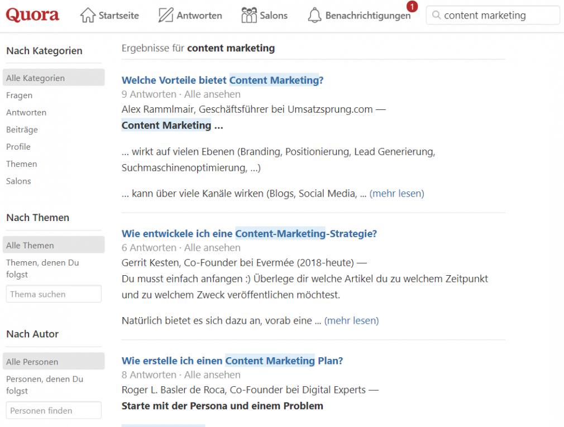Click bold Content Marketing ... answer heading
Screen dimensions: 564x427
click(x=173, y=126)
